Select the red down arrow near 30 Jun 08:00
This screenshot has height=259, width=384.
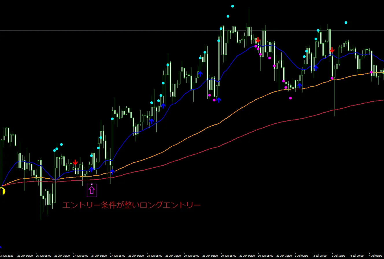tap(258, 40)
